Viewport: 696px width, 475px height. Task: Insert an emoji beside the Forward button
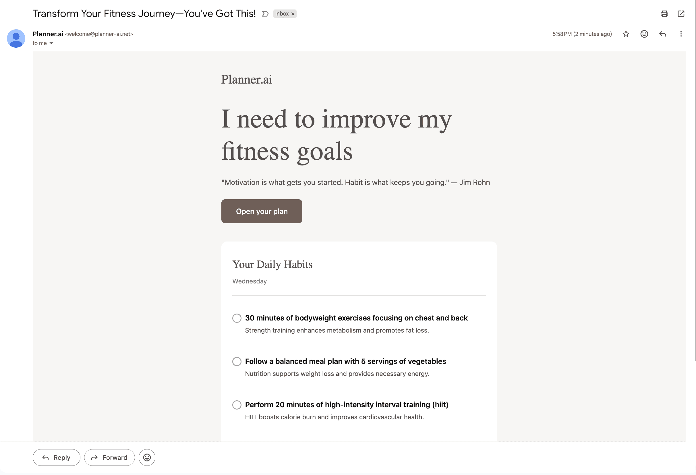pyautogui.click(x=147, y=457)
